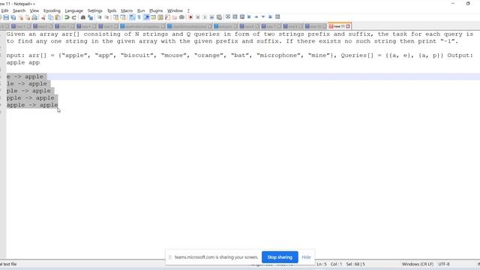Switch to the new 4 tab

[x=86, y=27]
